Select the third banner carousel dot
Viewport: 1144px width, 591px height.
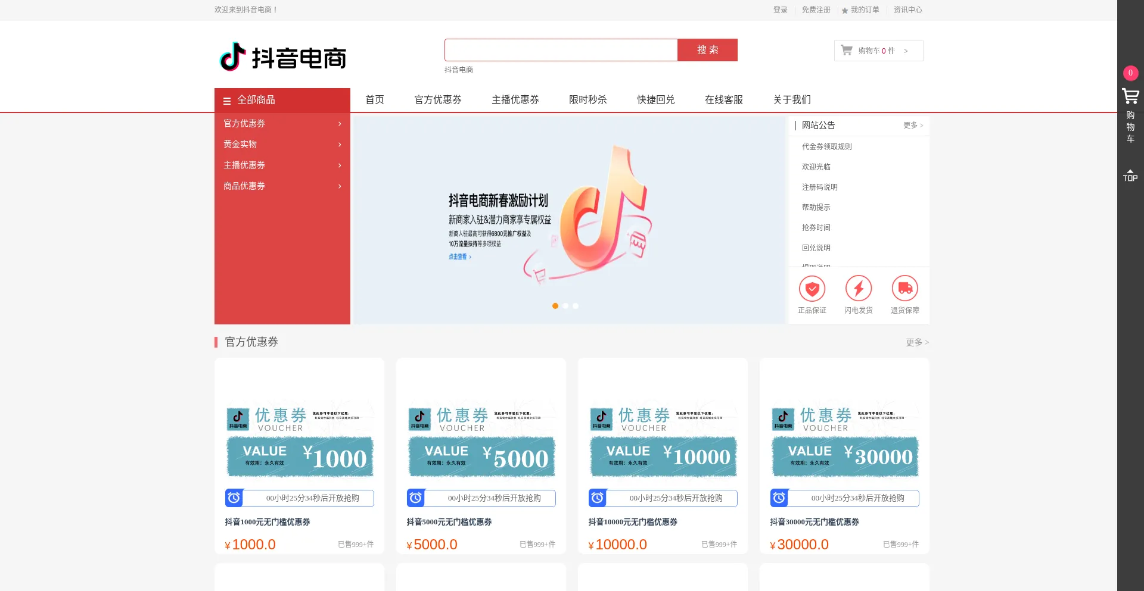tap(576, 306)
